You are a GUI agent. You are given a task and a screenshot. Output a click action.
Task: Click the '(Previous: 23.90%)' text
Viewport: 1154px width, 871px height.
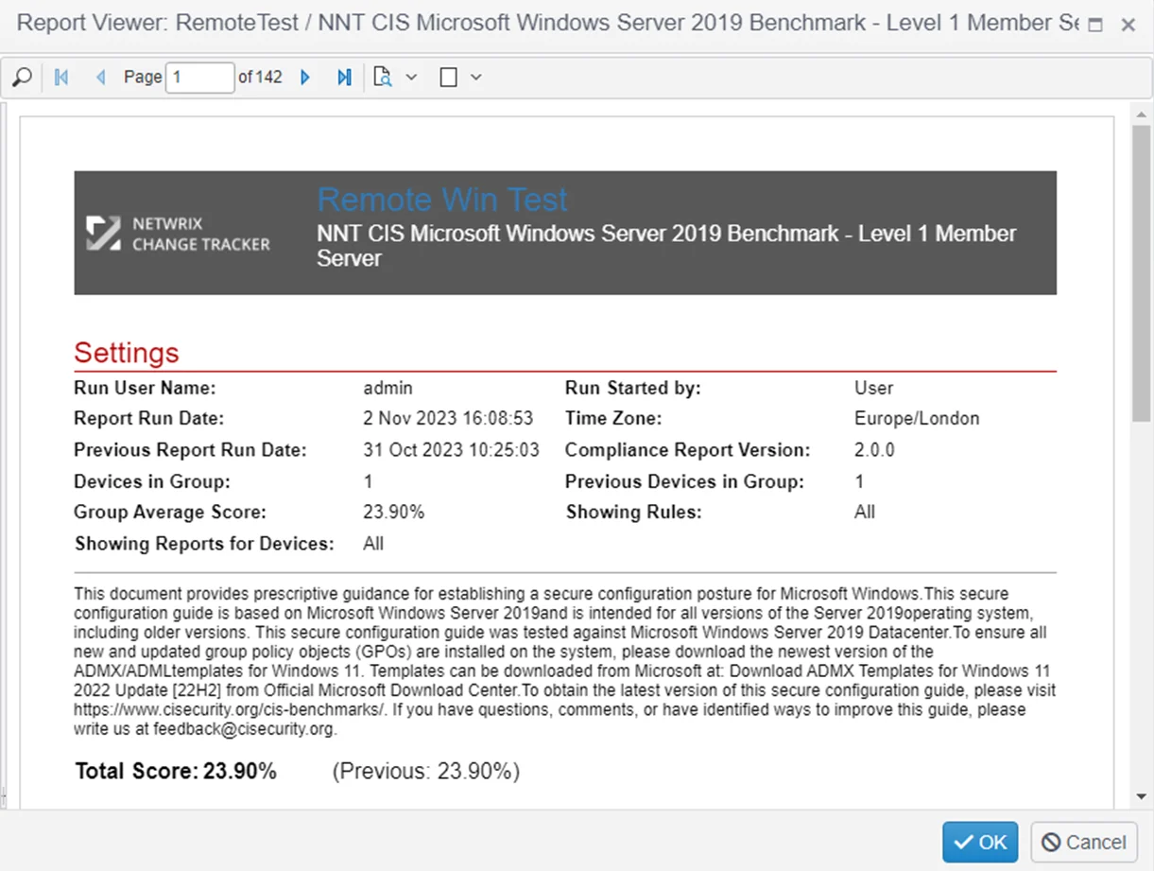click(426, 772)
